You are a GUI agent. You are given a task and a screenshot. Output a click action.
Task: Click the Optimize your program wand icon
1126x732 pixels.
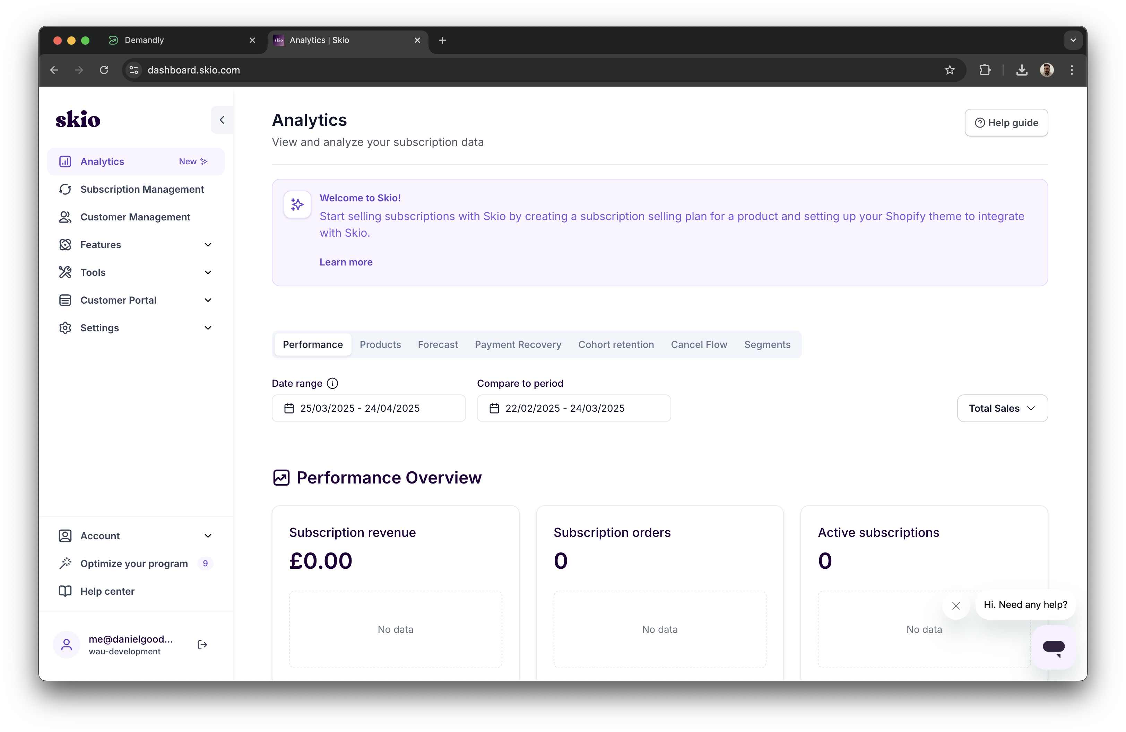click(65, 563)
